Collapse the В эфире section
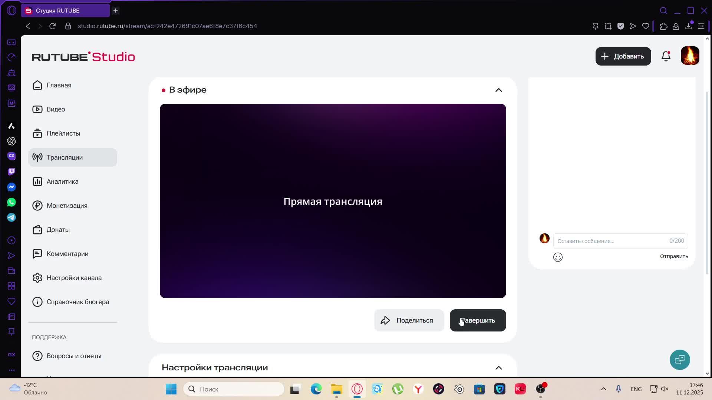Image resolution: width=712 pixels, height=400 pixels. (x=498, y=90)
